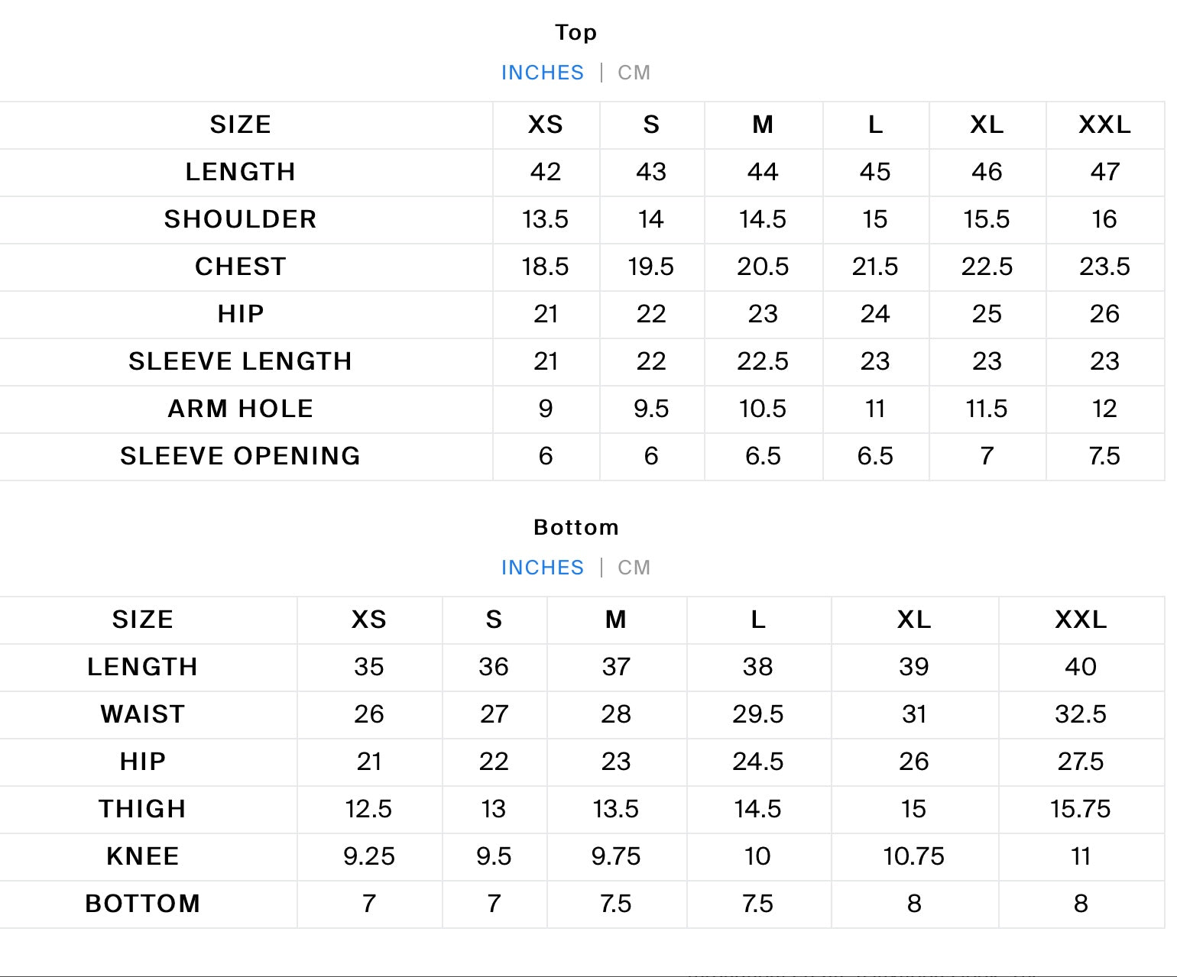Click the KNEE row label
Viewport: 1177px width, 977px height.
pyautogui.click(x=143, y=856)
